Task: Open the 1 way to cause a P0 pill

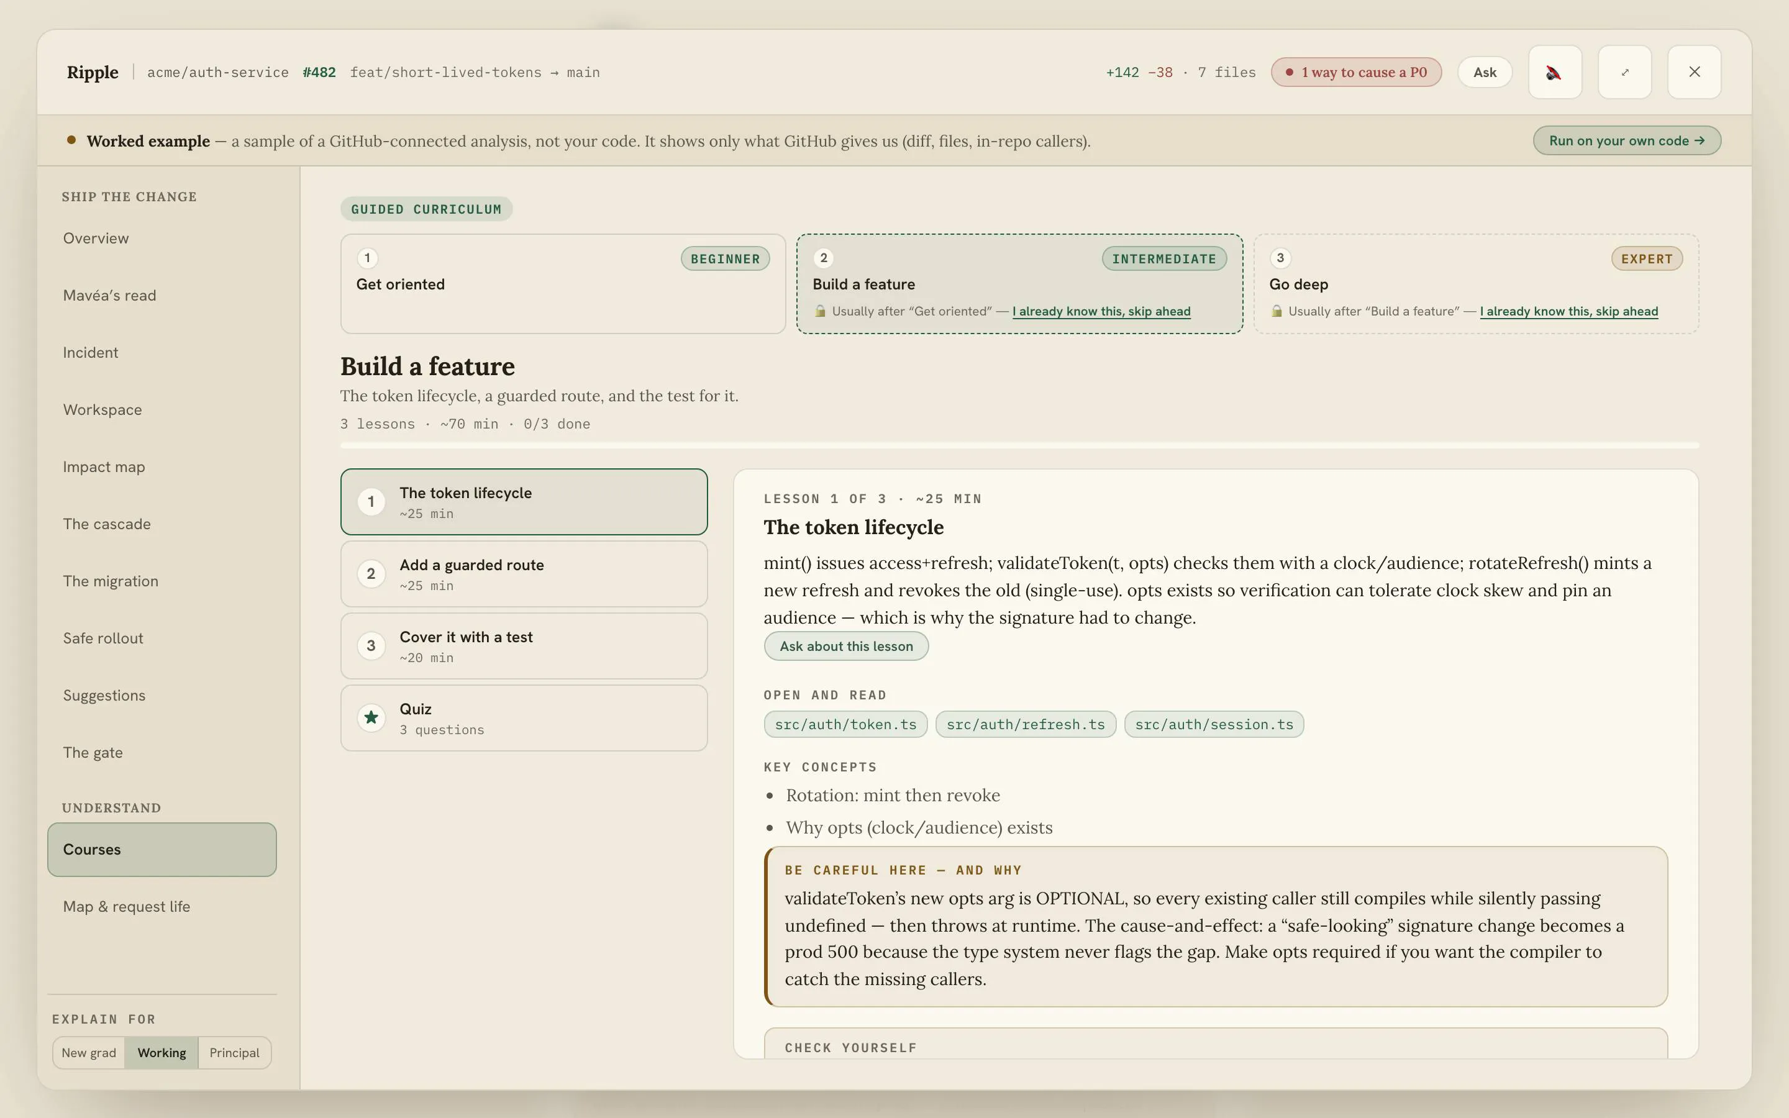Action: (x=1356, y=73)
